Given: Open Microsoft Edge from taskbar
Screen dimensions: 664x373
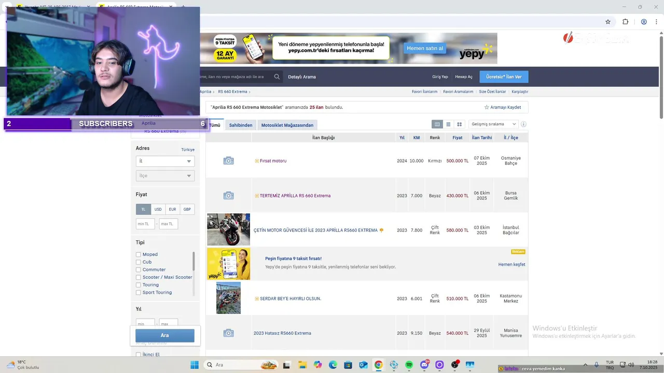Looking at the screenshot, I should pos(333,365).
